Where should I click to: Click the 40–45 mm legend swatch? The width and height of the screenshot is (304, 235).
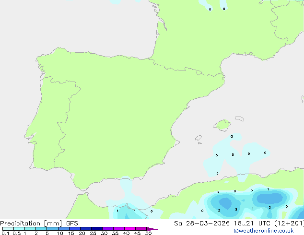(130, 229)
